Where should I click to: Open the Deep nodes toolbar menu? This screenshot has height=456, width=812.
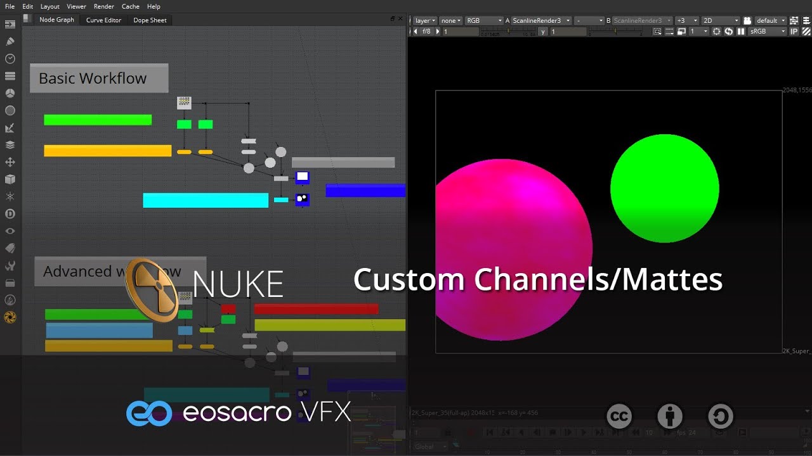tap(10, 213)
